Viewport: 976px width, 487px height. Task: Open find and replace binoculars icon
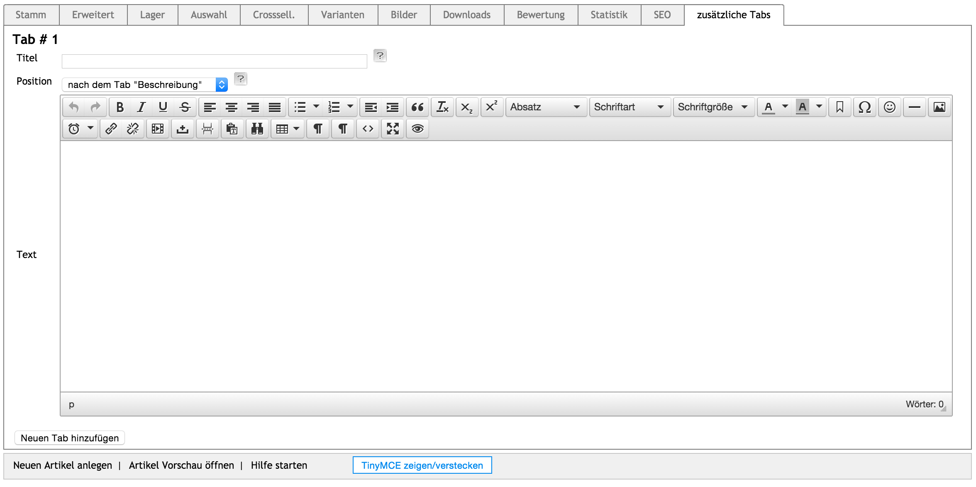tap(257, 129)
